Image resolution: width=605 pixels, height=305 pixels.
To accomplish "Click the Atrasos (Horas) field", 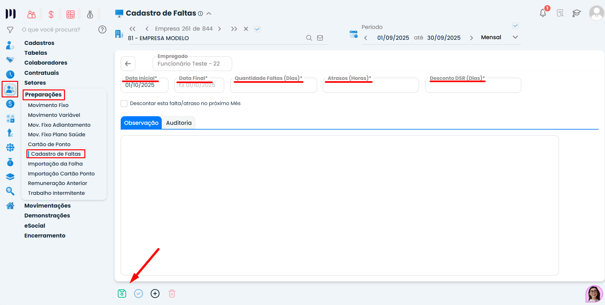I will pyautogui.click(x=371, y=85).
